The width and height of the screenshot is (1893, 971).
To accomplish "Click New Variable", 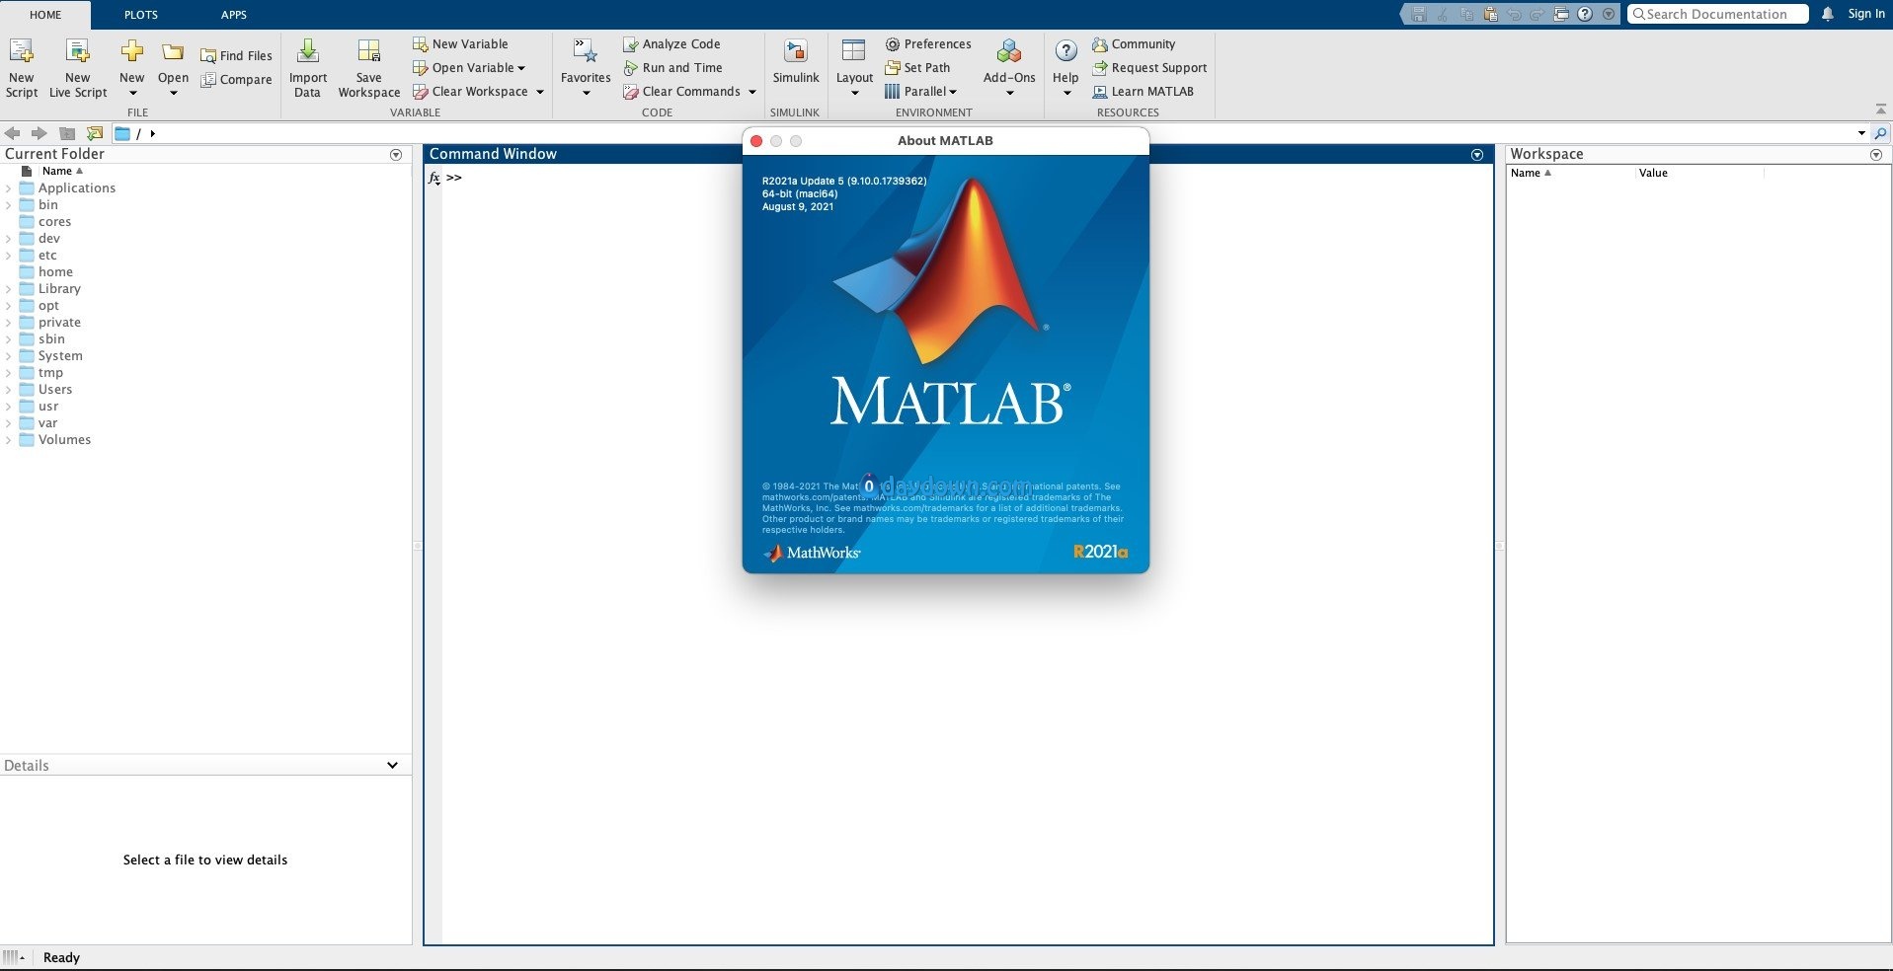I will [x=460, y=43].
